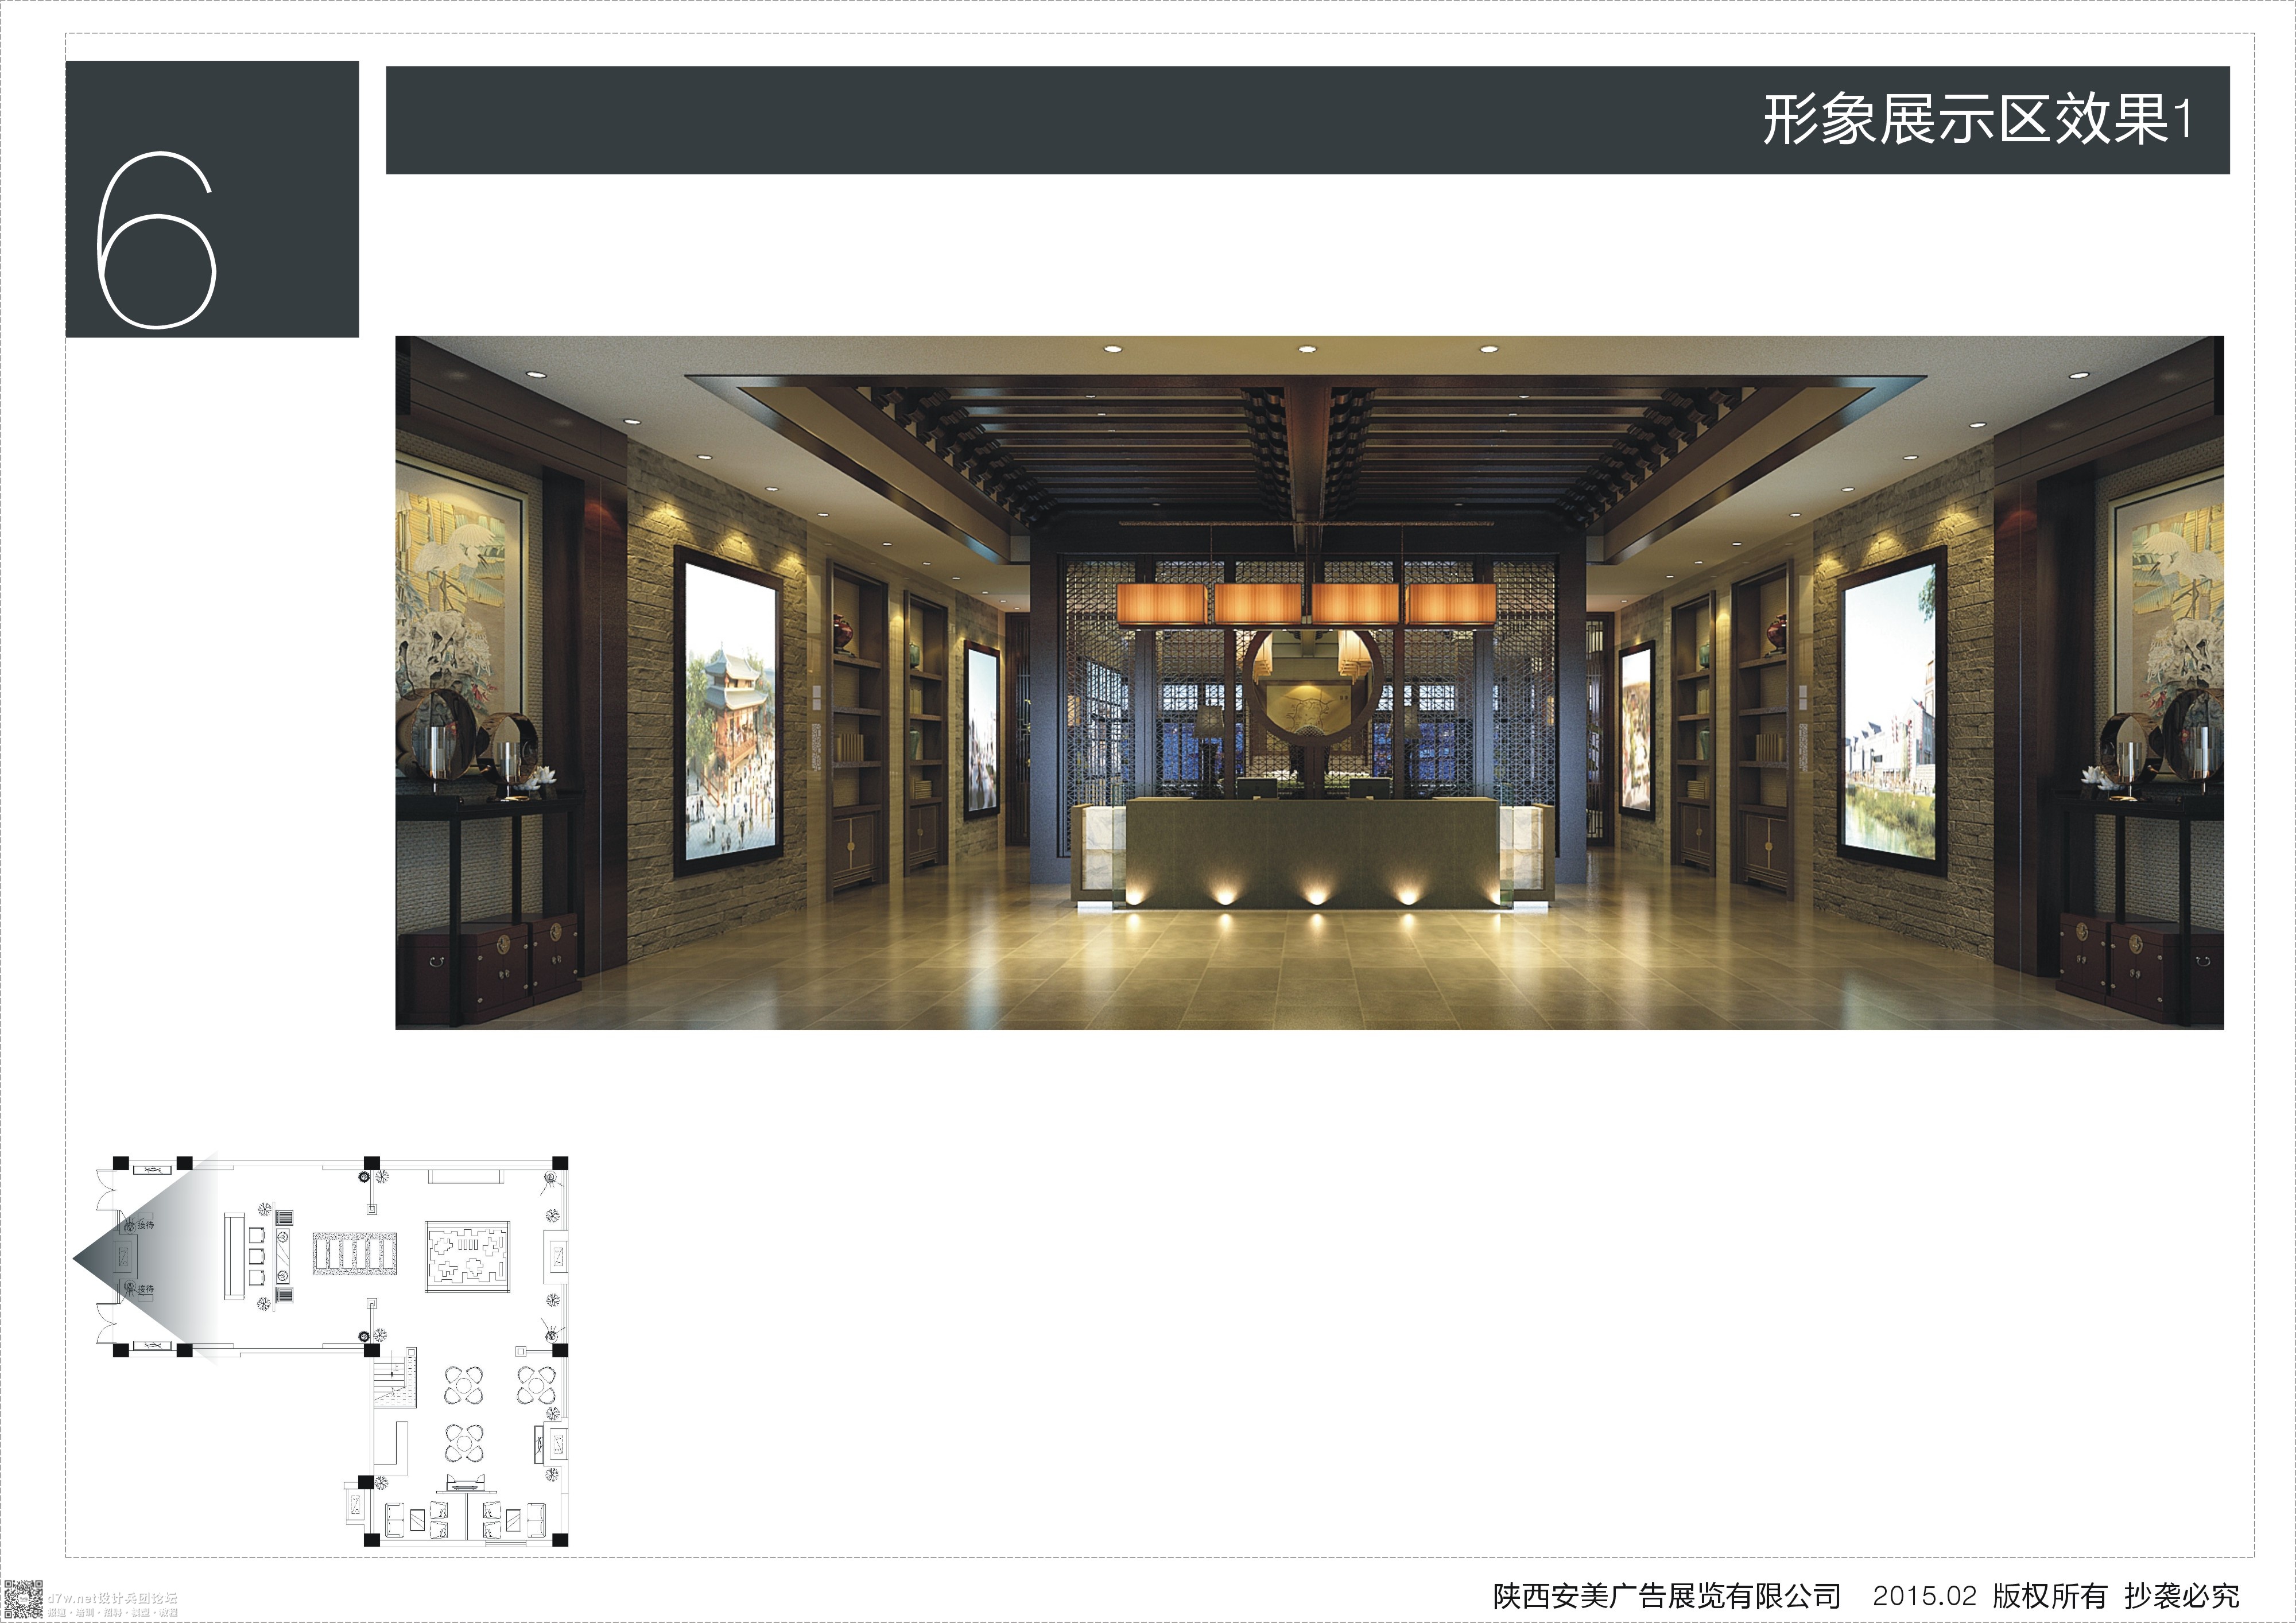Click the d7w.net forum watermark text
The image size is (2296, 1623).
112,1597
